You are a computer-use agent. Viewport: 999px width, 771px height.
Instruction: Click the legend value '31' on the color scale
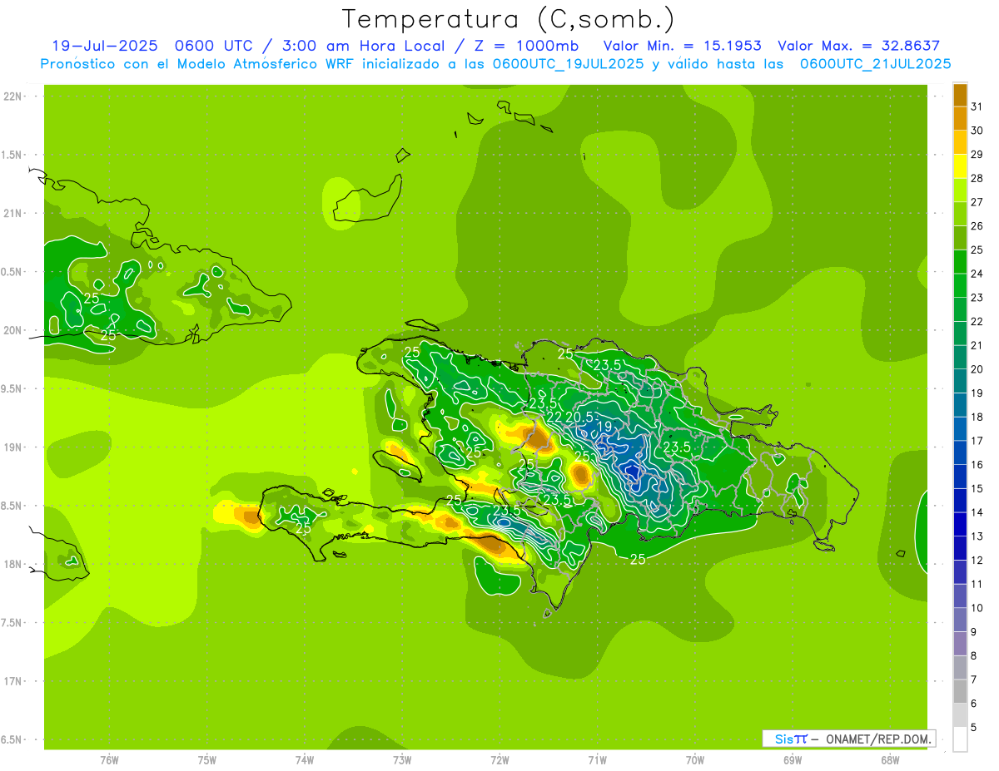click(x=977, y=106)
